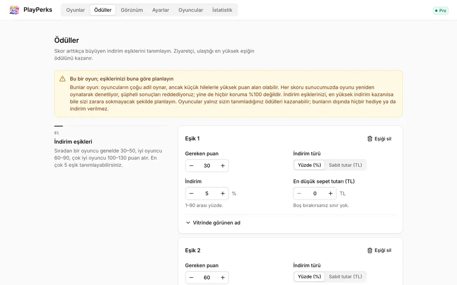
Task: Click the "Eşik 2" card title
Action: (193, 250)
